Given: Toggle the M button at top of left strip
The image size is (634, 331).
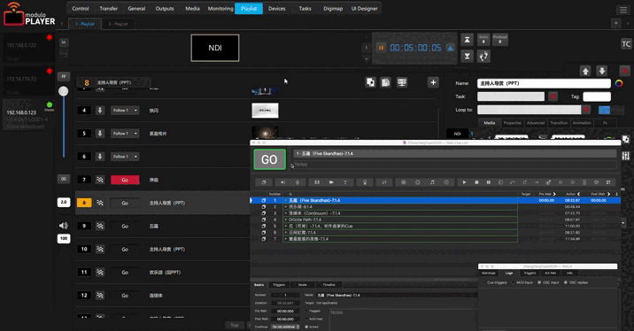Looking at the screenshot, I should [64, 42].
